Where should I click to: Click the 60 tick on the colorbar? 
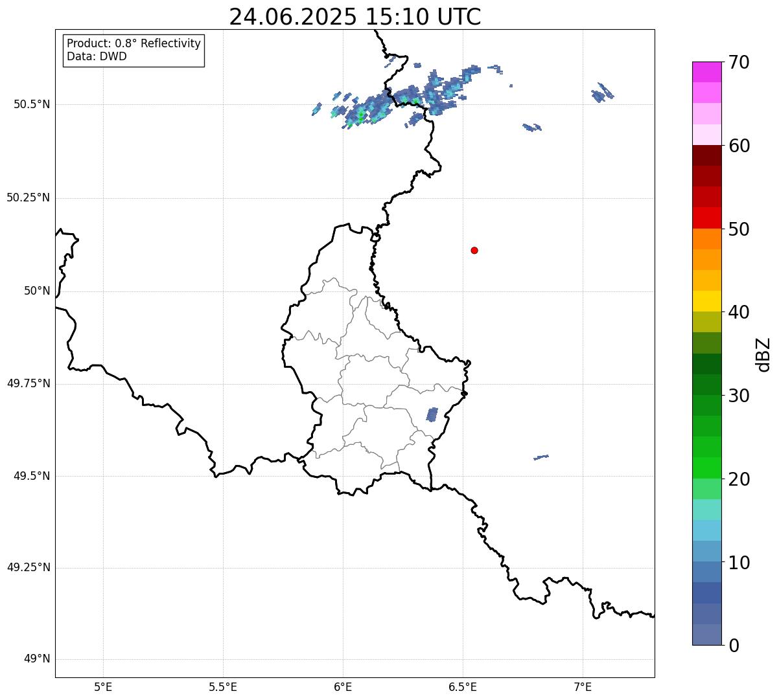(739, 146)
